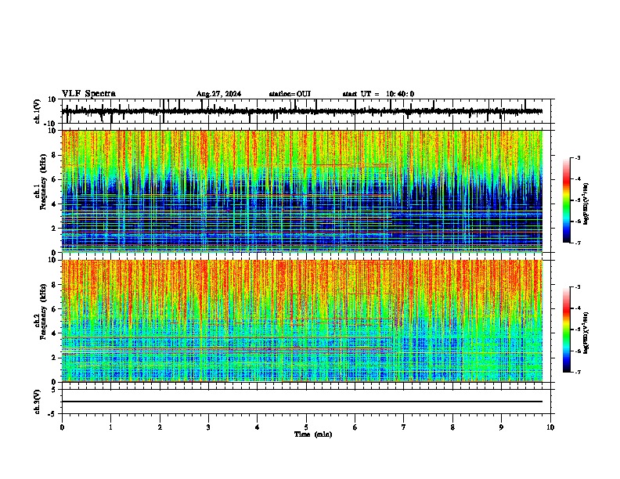620x479 pixels.
Task: Click the ch.2 color scale bar
Action: click(567, 330)
